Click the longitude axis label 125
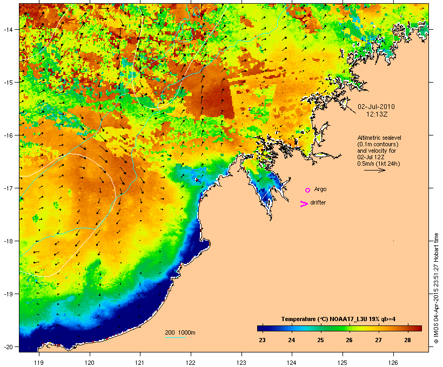Viewport: 443px width, 367px height. pyautogui.click(x=343, y=363)
